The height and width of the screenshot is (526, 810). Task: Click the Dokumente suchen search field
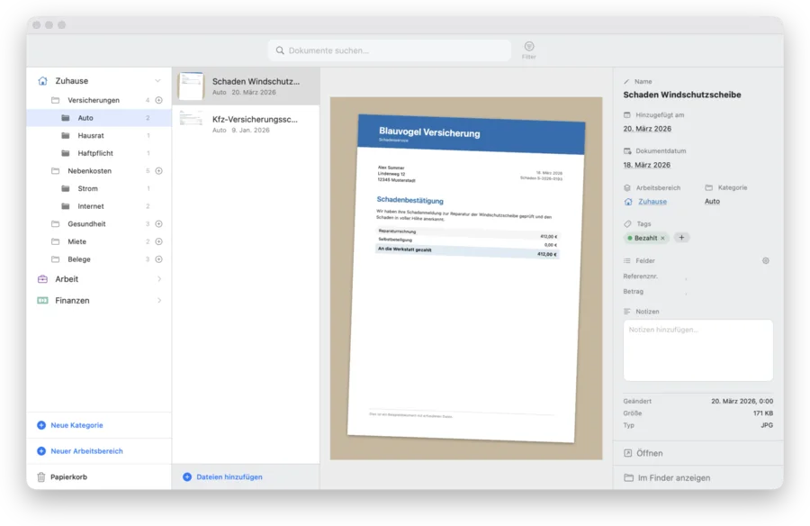tap(390, 50)
